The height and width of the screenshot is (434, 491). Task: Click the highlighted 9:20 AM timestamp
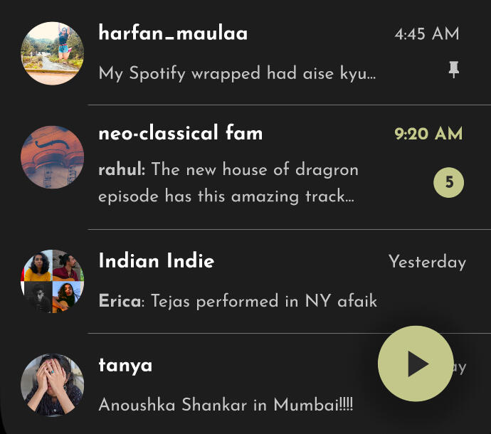coord(428,134)
